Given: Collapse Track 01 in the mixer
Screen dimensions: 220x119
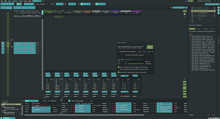Looking at the screenshot, I should point(46,13).
